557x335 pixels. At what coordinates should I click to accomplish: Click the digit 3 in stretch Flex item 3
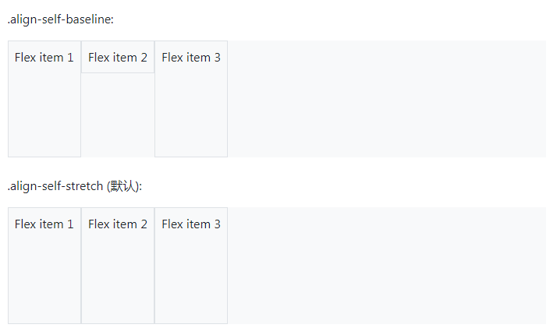tap(217, 224)
